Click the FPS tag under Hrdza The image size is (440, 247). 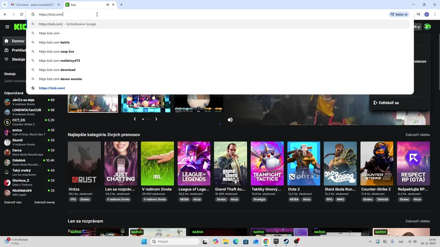coord(73,199)
